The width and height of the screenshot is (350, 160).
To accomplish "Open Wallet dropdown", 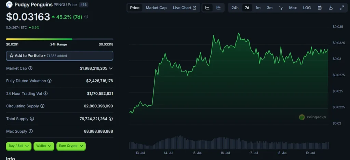I will 44,146.
